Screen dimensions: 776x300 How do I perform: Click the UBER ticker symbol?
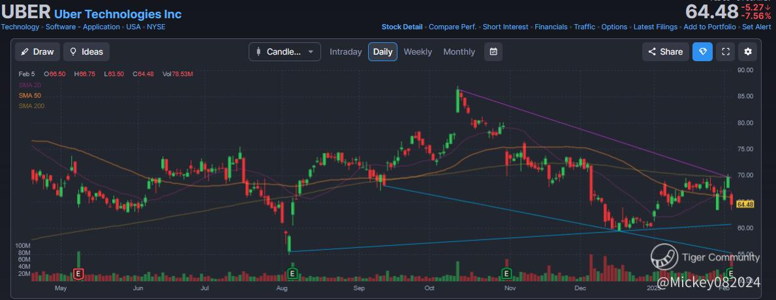[25, 11]
